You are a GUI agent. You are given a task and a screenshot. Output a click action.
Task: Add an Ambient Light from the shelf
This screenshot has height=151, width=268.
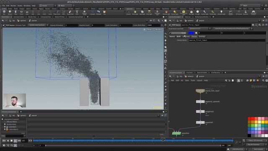(x=222, y=12)
